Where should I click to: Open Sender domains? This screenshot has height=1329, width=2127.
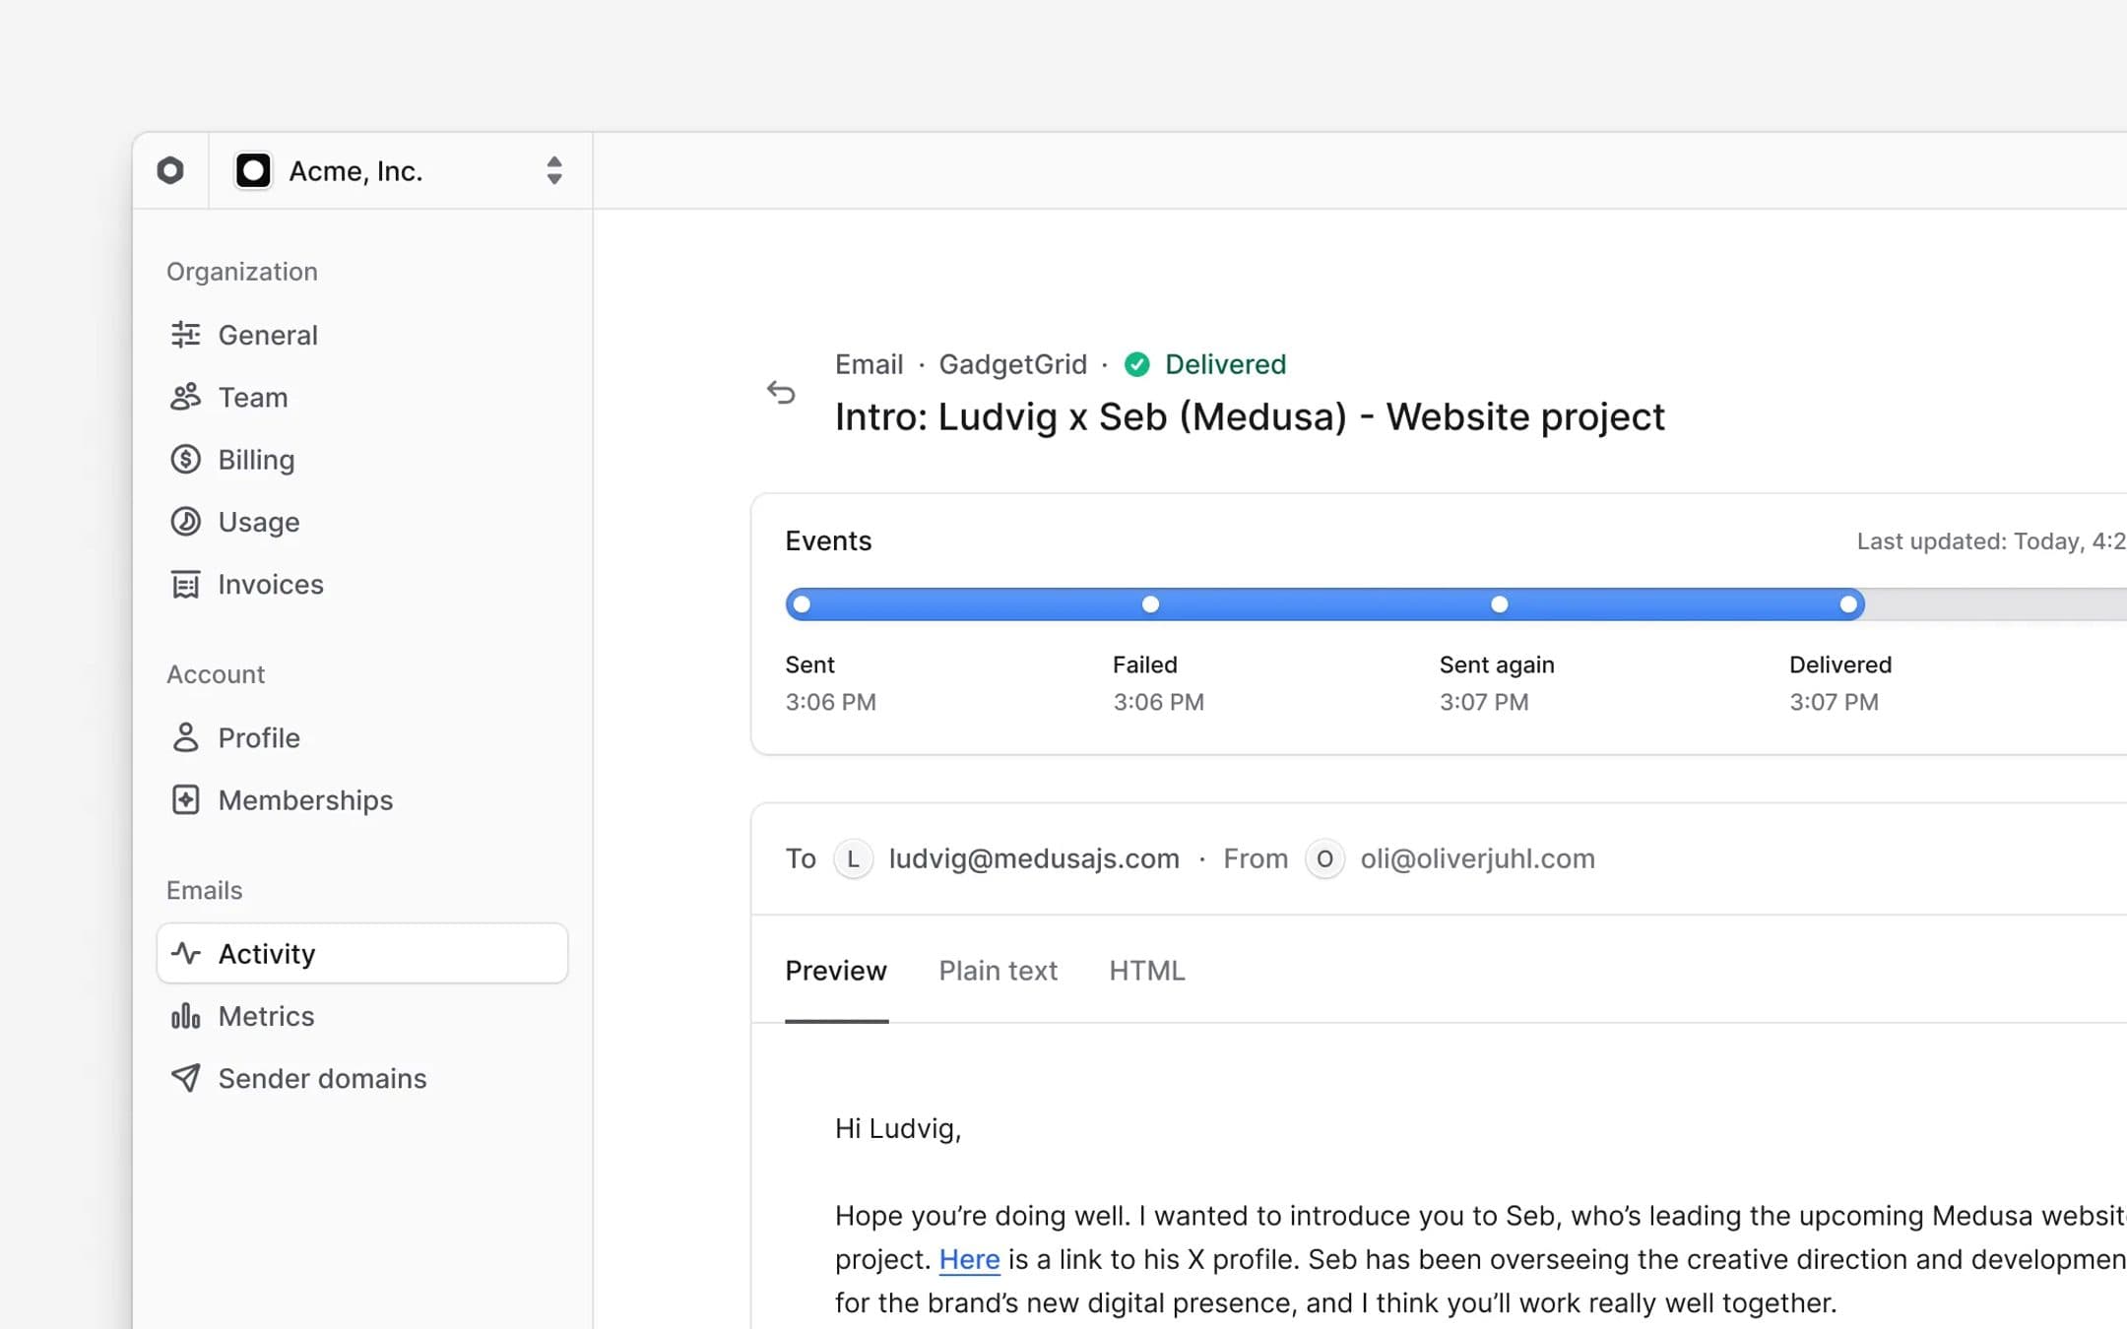(362, 1078)
